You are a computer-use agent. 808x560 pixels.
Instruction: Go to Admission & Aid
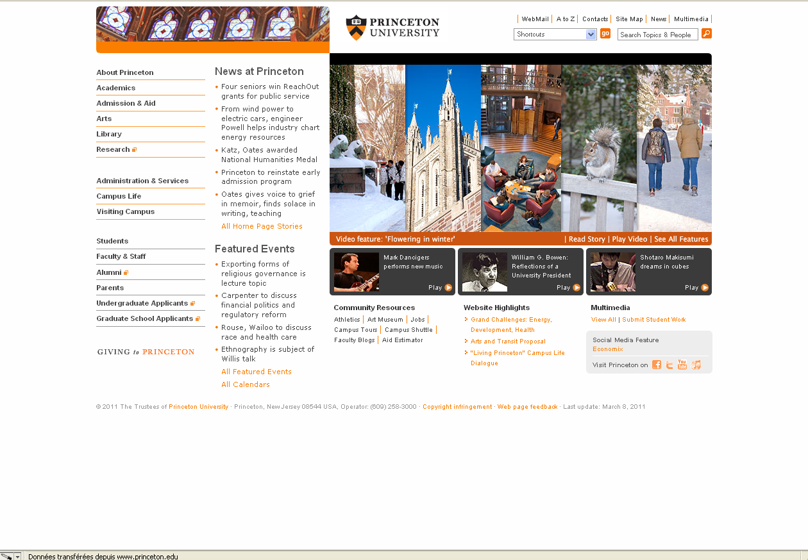126,103
